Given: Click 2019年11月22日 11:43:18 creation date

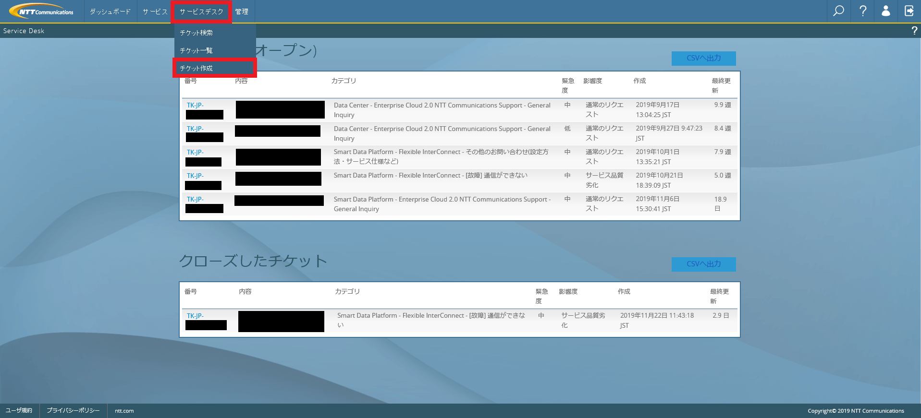Looking at the screenshot, I should 657,320.
